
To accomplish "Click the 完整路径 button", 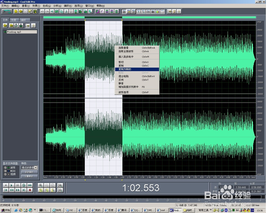I will (29, 177).
